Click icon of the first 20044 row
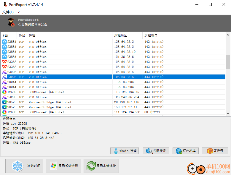 [x=4, y=82]
